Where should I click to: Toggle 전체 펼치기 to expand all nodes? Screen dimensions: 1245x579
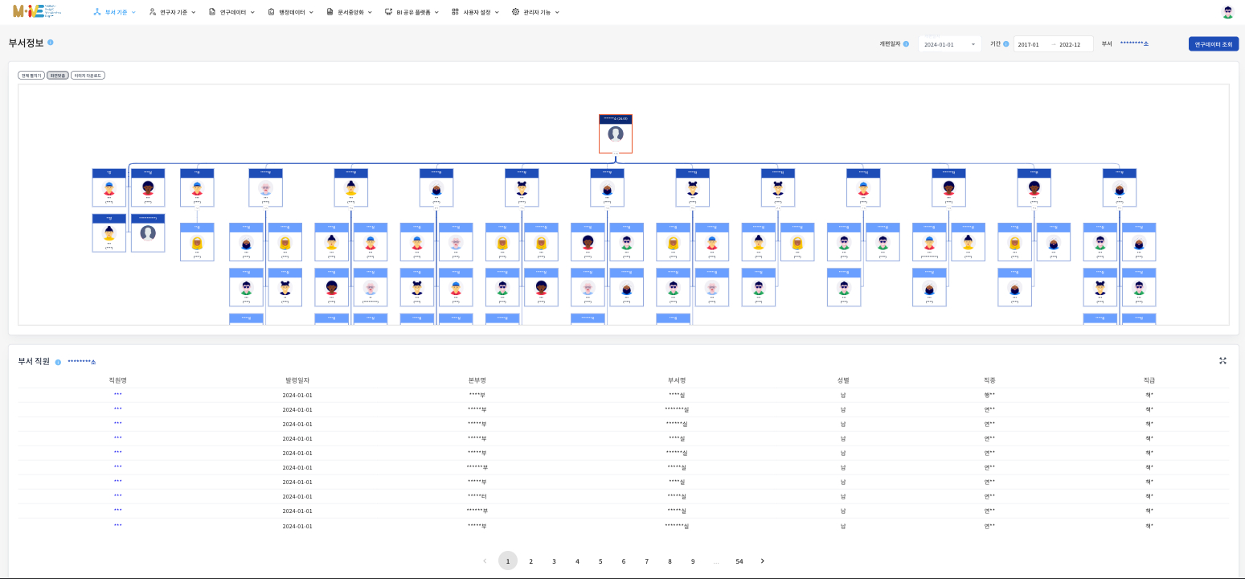31,76
